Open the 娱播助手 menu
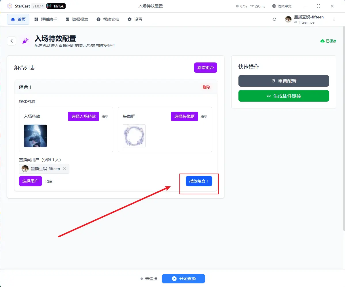Screen dimensions: 345x287 coord(46,19)
